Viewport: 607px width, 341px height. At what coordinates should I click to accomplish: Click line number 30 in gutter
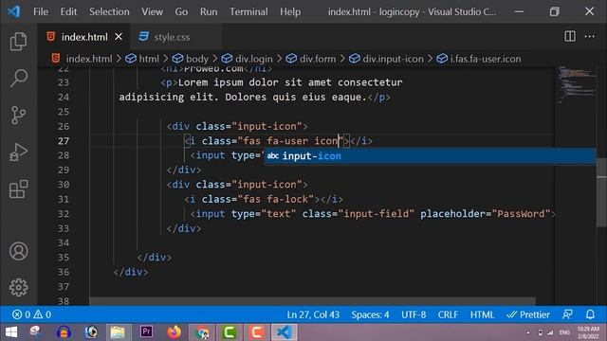point(64,185)
